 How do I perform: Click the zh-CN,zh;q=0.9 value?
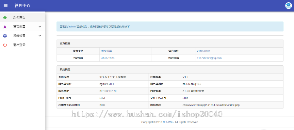pos(192,84)
